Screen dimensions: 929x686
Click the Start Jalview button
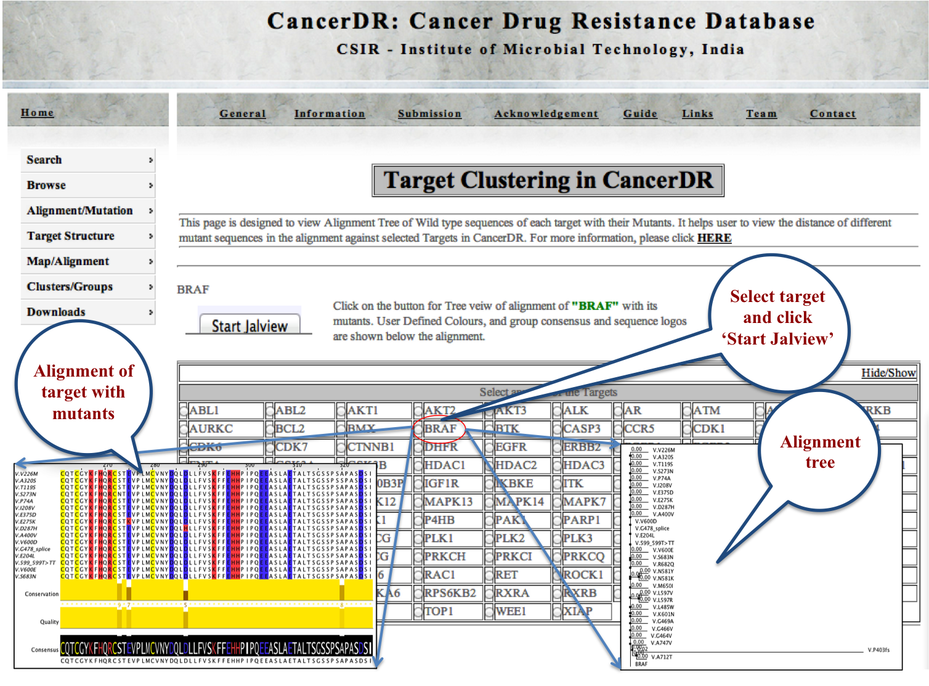tap(249, 325)
